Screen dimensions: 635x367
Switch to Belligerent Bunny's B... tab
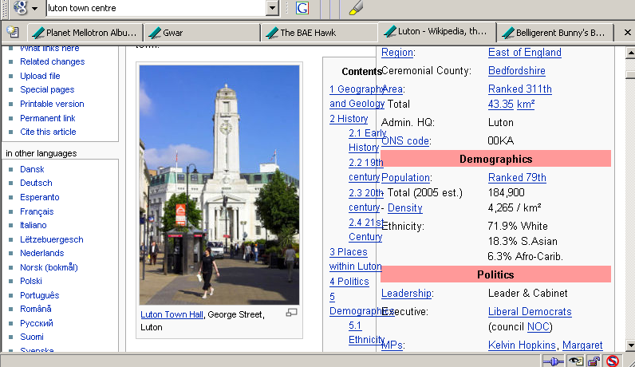[554, 33]
